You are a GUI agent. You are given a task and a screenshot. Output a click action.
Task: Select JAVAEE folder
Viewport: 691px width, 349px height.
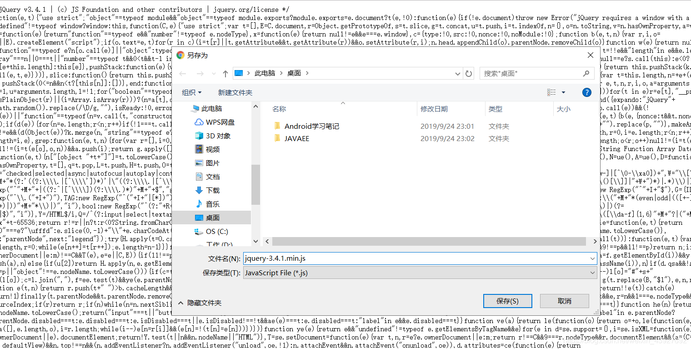[x=297, y=138]
